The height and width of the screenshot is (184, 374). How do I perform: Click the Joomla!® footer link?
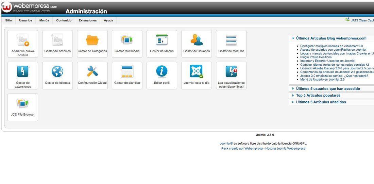(226, 144)
